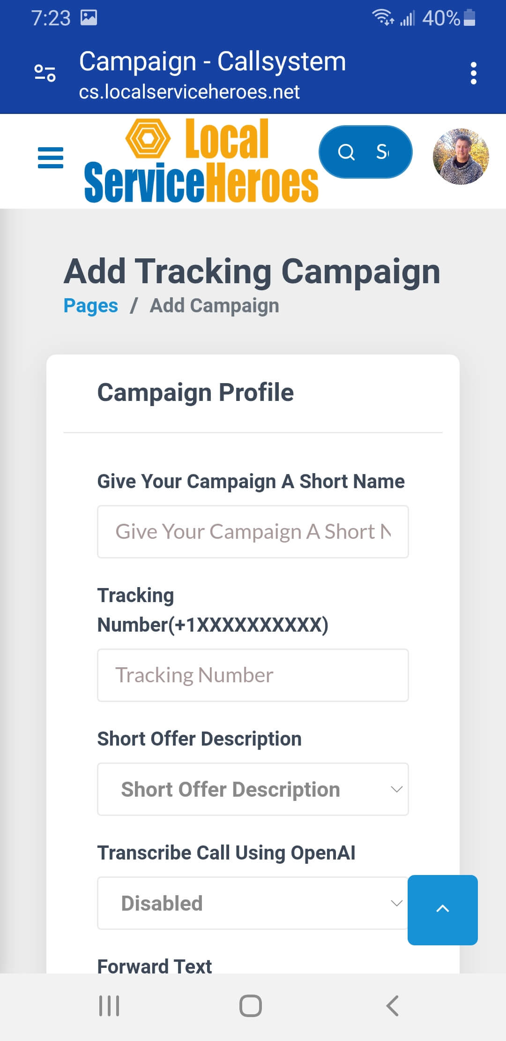Expand the Short Offer Description dropdown
506x1041 pixels.
[x=253, y=789]
